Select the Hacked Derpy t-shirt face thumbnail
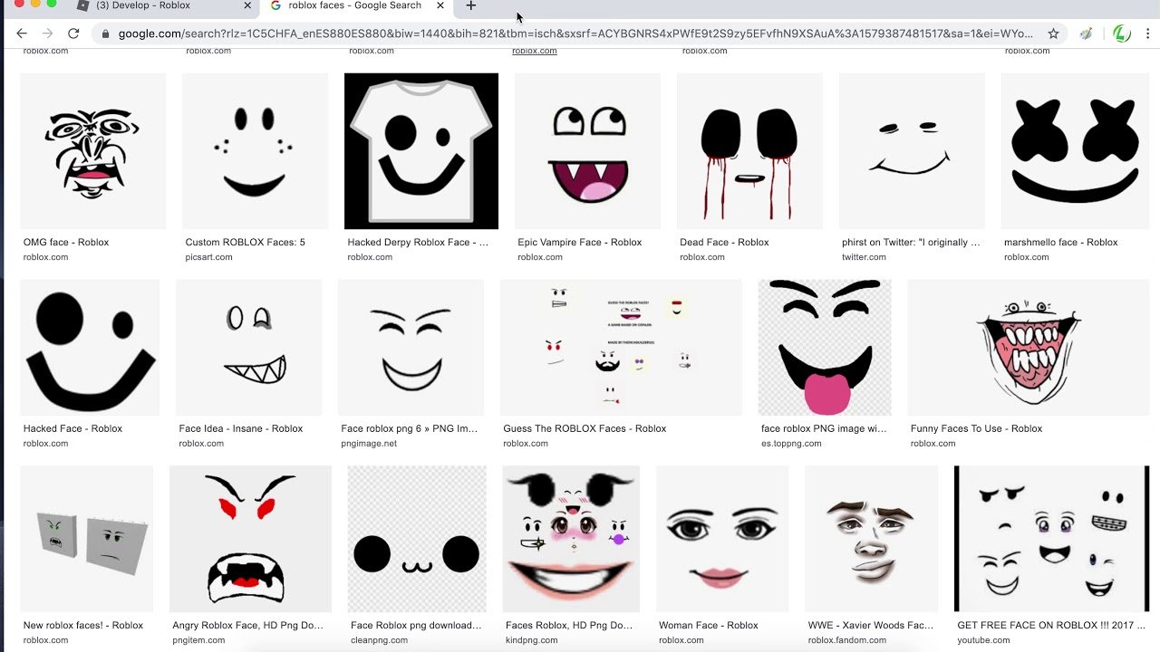 [421, 151]
